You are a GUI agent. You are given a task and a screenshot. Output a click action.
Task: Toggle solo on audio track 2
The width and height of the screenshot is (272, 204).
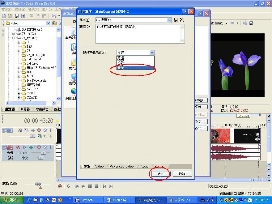point(50,147)
